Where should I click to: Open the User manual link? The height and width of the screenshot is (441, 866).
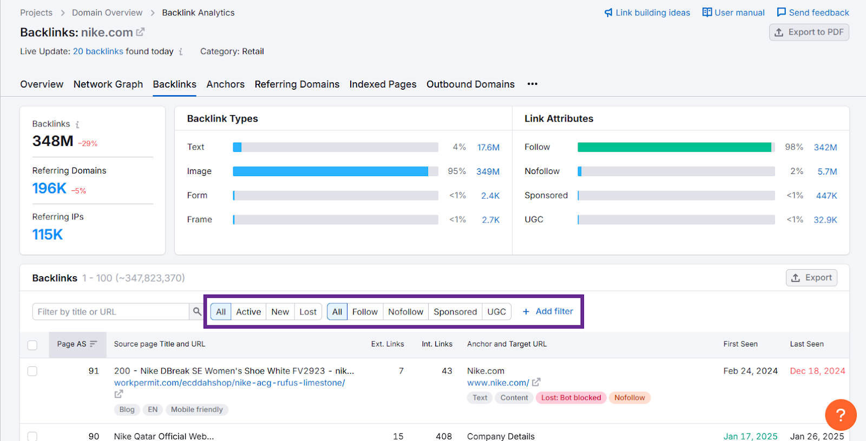(733, 12)
